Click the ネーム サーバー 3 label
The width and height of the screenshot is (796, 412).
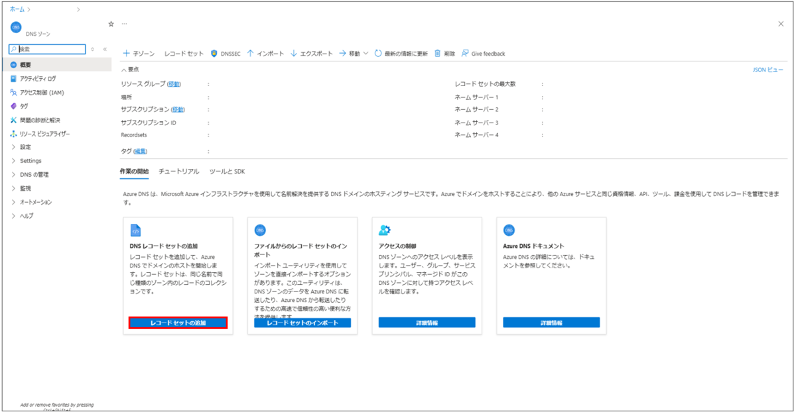(x=476, y=123)
